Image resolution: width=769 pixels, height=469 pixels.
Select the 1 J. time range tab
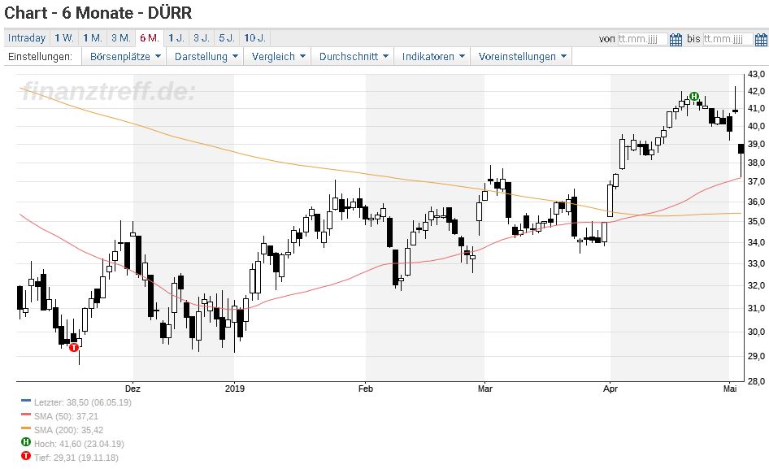click(176, 37)
